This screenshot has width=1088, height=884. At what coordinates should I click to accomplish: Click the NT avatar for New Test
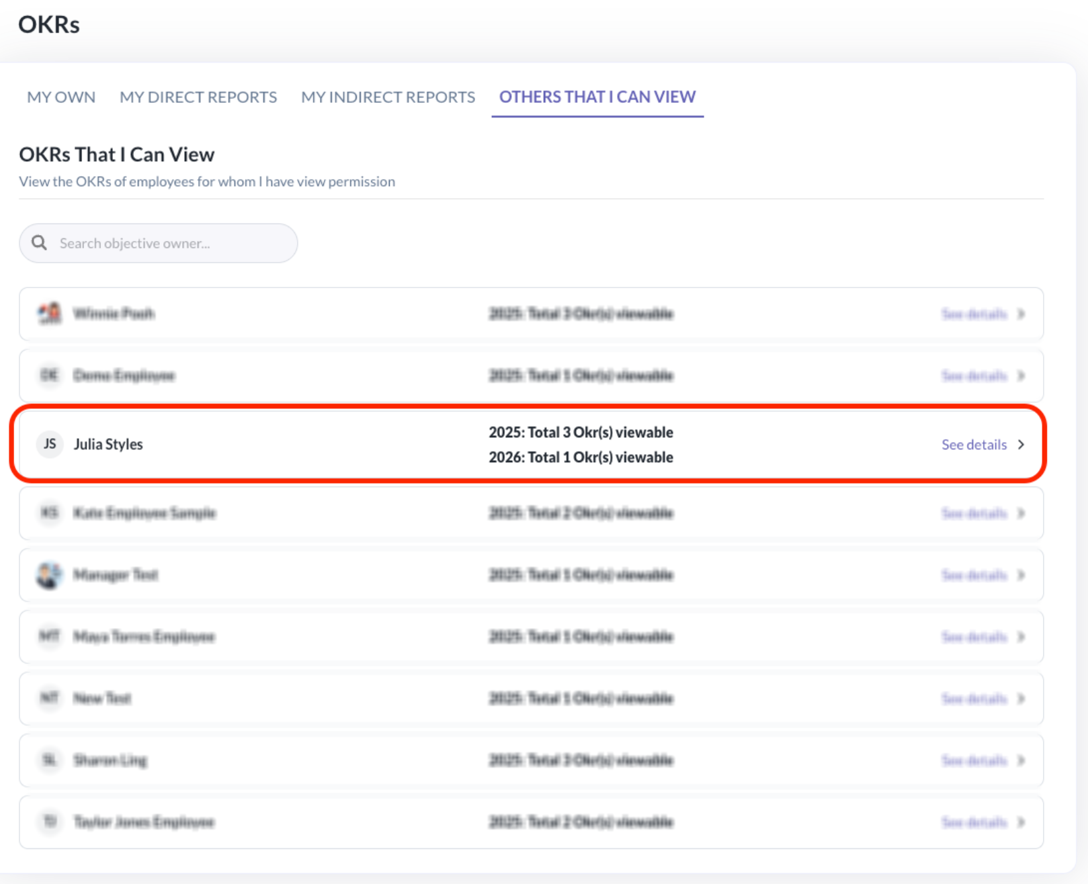click(x=50, y=698)
